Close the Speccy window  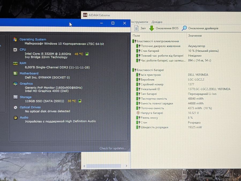click(x=125, y=23)
